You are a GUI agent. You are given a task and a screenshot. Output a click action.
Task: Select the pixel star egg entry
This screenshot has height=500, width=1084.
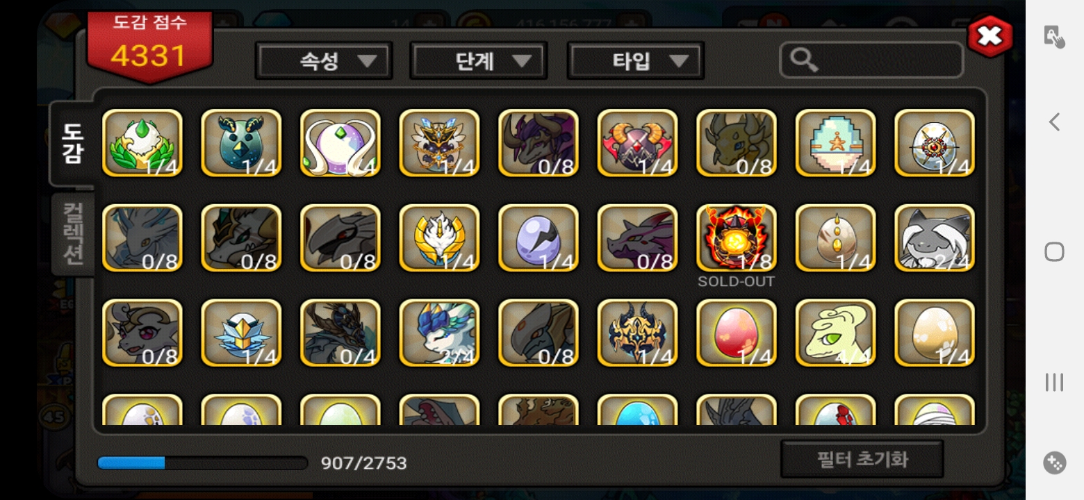click(836, 142)
